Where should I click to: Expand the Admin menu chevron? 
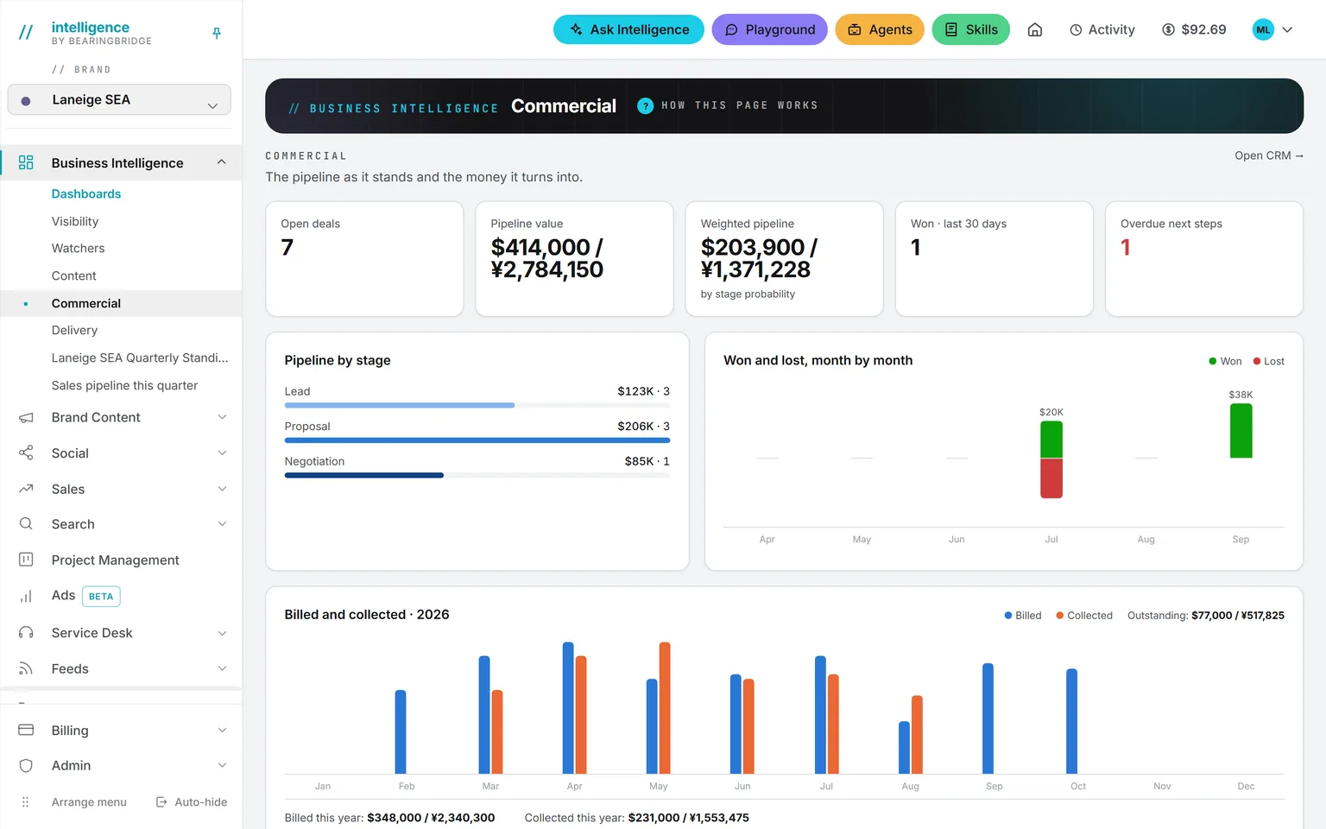click(x=222, y=765)
